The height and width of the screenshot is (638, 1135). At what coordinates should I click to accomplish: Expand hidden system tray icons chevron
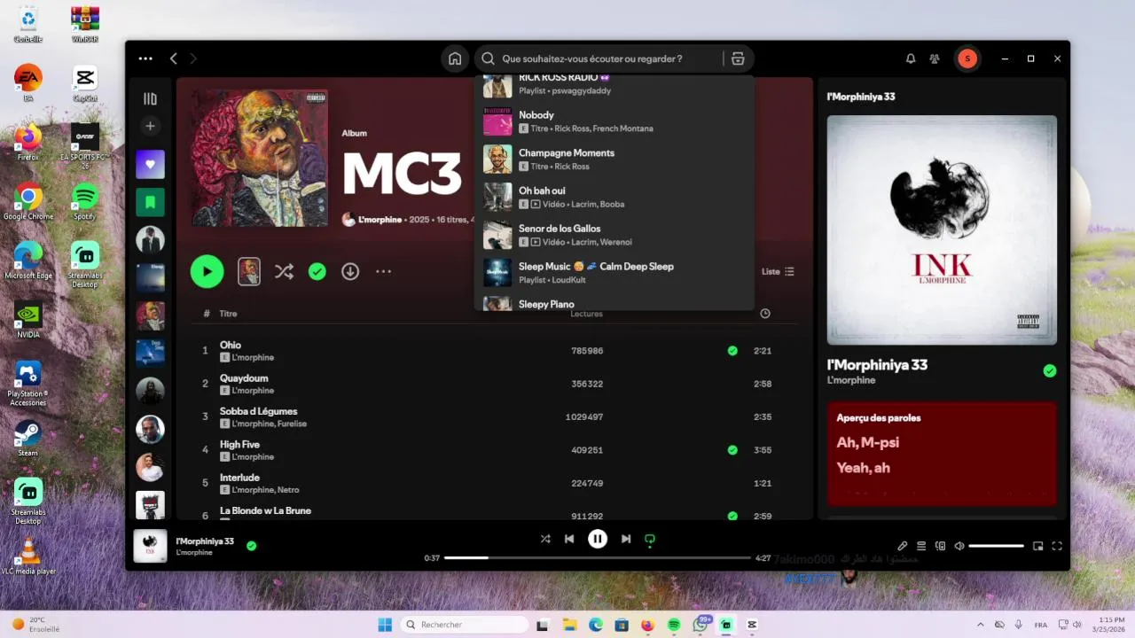click(980, 625)
